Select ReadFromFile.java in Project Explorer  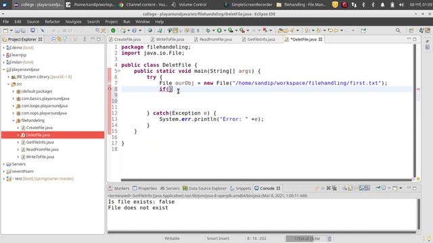click(x=42, y=150)
